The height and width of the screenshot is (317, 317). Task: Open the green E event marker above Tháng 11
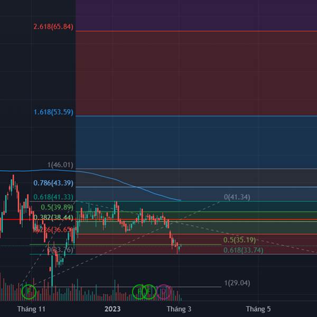tap(29, 292)
